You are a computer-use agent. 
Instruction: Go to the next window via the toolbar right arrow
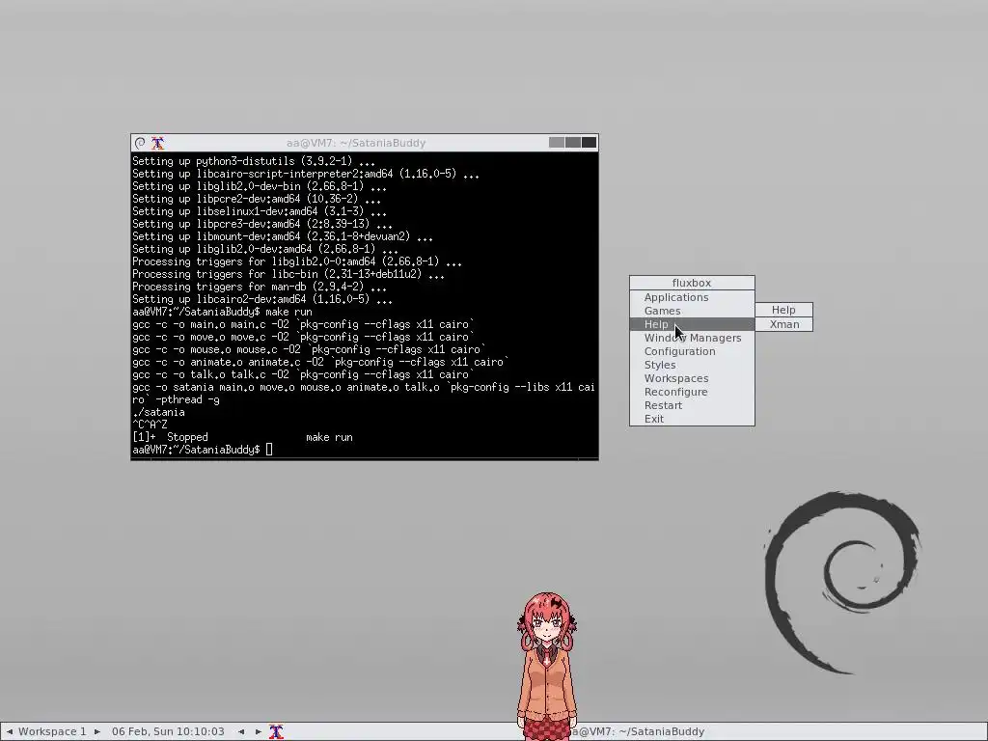259,731
